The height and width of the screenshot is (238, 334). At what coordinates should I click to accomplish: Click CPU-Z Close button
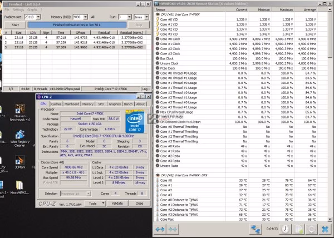pos(139,204)
